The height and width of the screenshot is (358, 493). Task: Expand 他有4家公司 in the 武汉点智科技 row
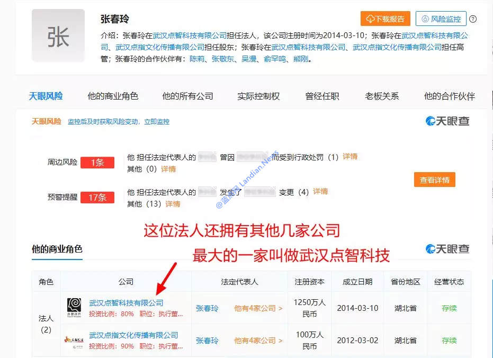(x=258, y=308)
